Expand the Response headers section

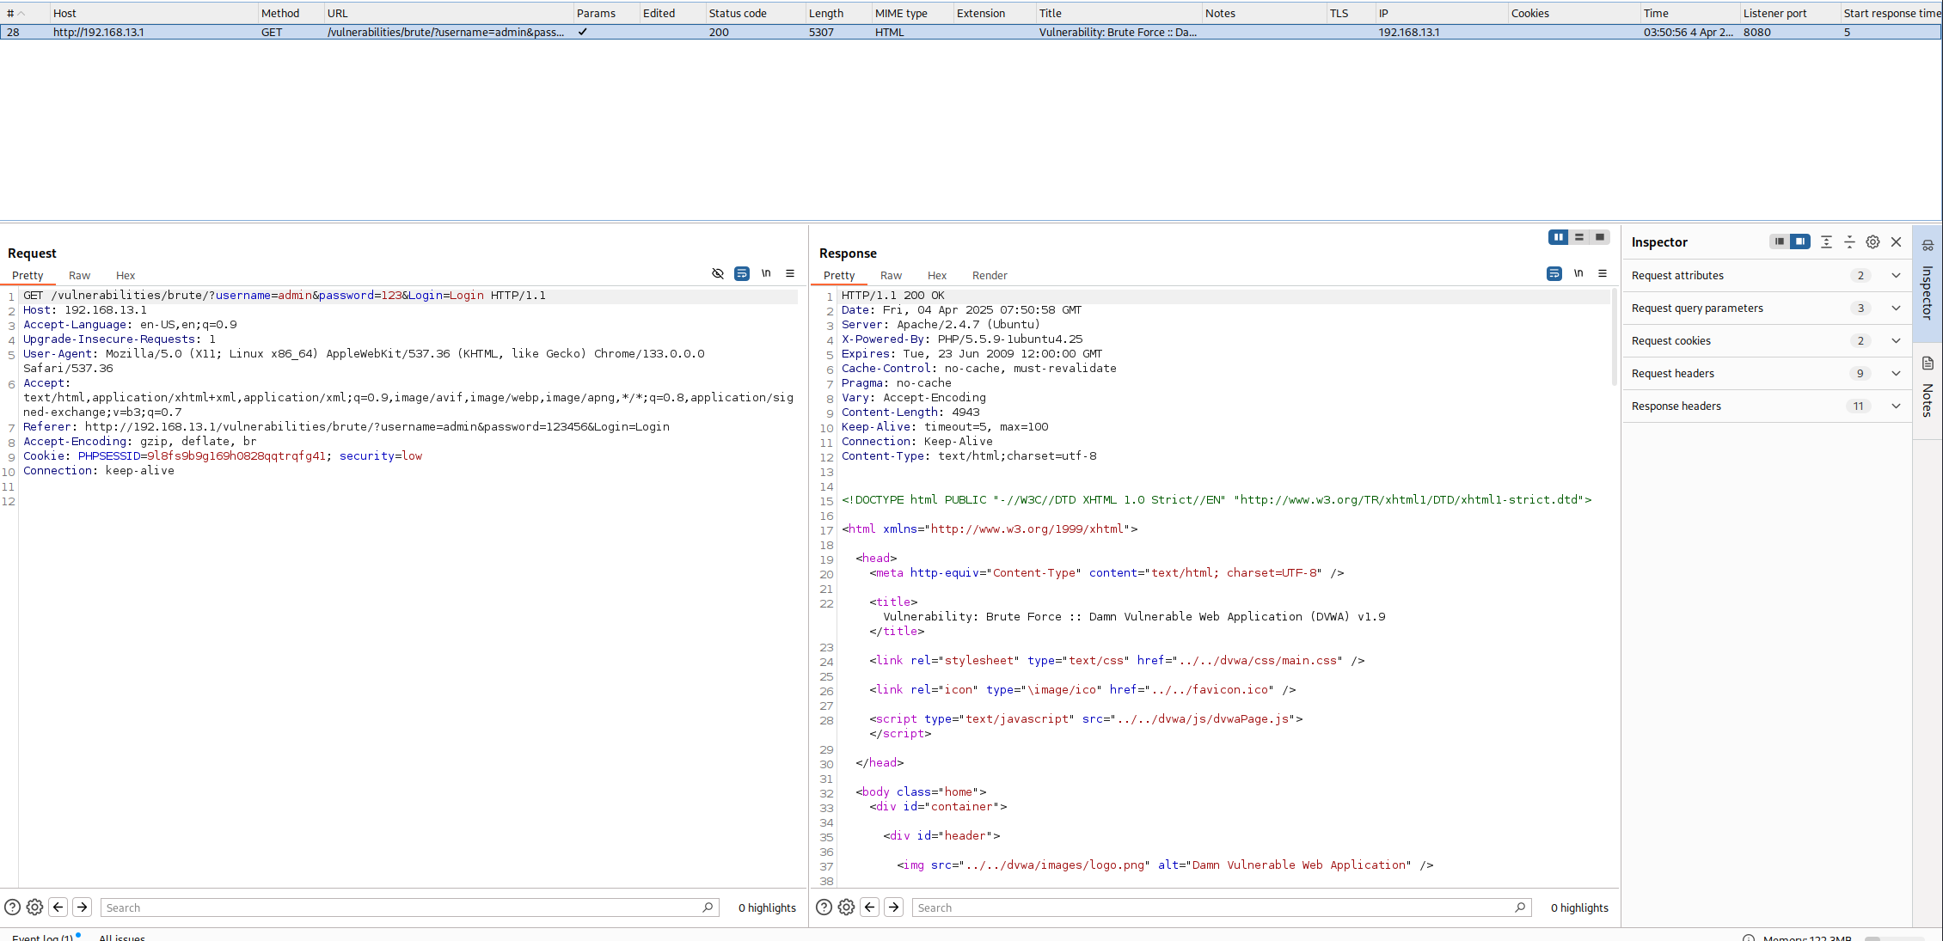coord(1896,406)
